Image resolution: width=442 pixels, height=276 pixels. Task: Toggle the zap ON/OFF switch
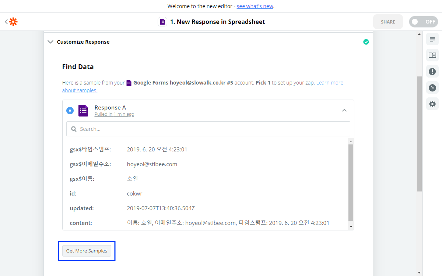[423, 22]
